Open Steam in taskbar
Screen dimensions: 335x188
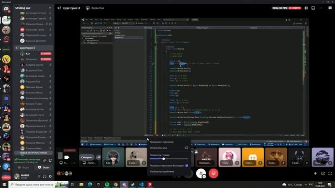132,184
